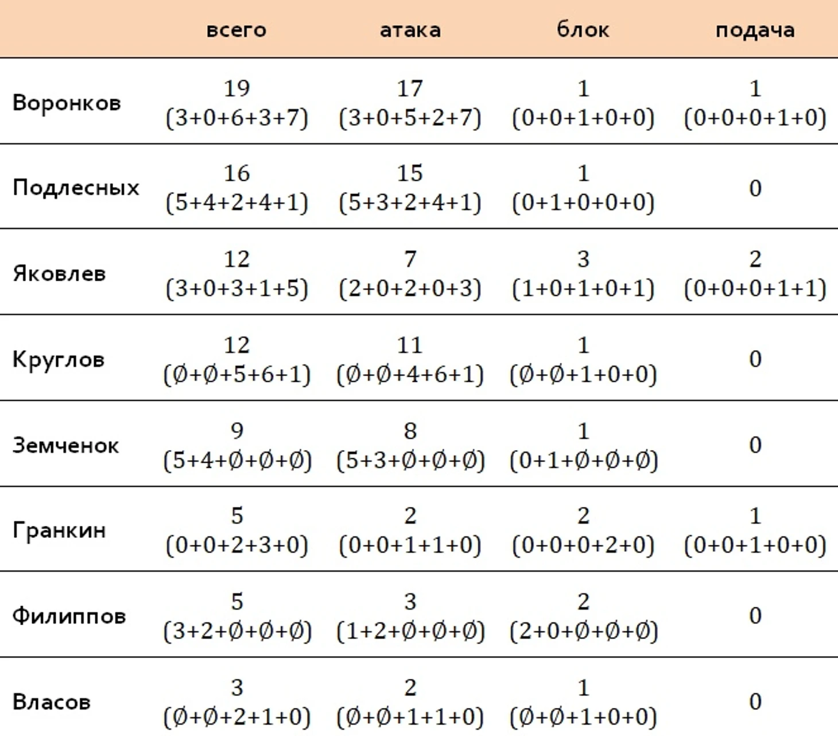Select the player name Гранкин
Image resolution: width=838 pixels, height=736 pixels.
pyautogui.click(x=59, y=530)
